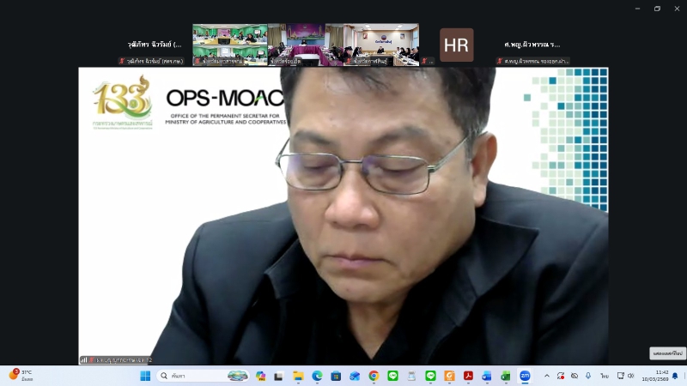Open the notification bell in the tray

675,376
